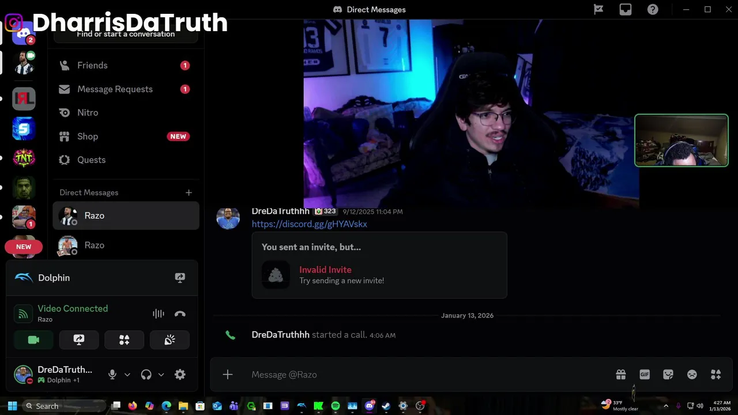Click the DreDaTruthhh message avatar
Screen dimensions: 738x415
[x=228, y=218]
